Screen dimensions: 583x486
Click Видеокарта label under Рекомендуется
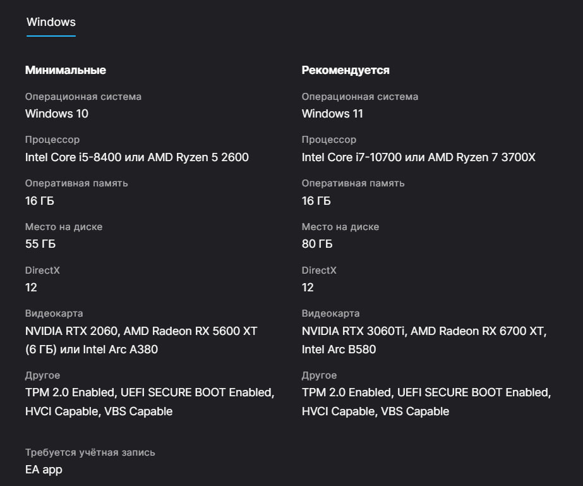[x=330, y=313]
